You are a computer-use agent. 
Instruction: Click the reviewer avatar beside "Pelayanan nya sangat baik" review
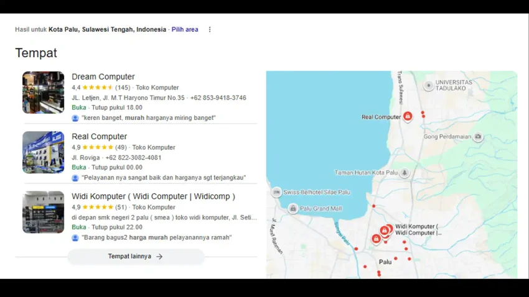point(75,178)
